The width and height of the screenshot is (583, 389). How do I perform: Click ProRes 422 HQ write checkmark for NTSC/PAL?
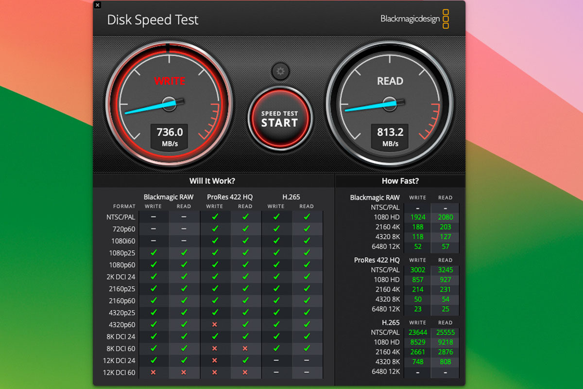point(214,217)
